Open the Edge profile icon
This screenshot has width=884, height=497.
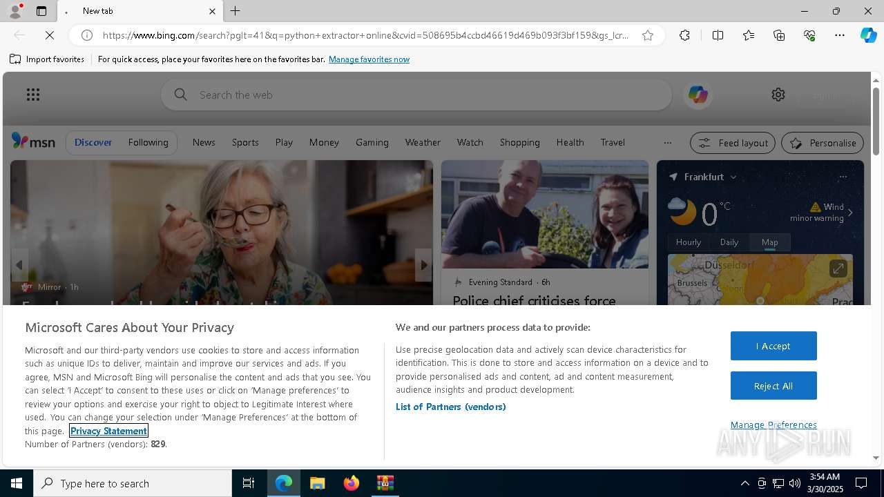tap(15, 11)
